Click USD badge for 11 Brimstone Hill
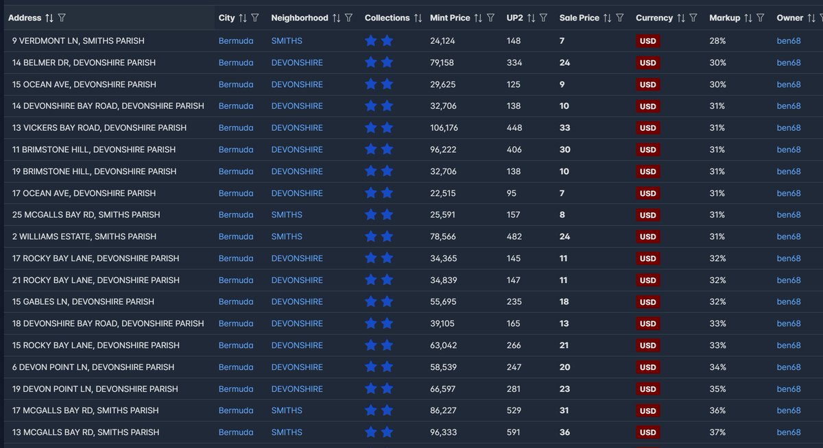This screenshot has width=823, height=448. (647, 149)
